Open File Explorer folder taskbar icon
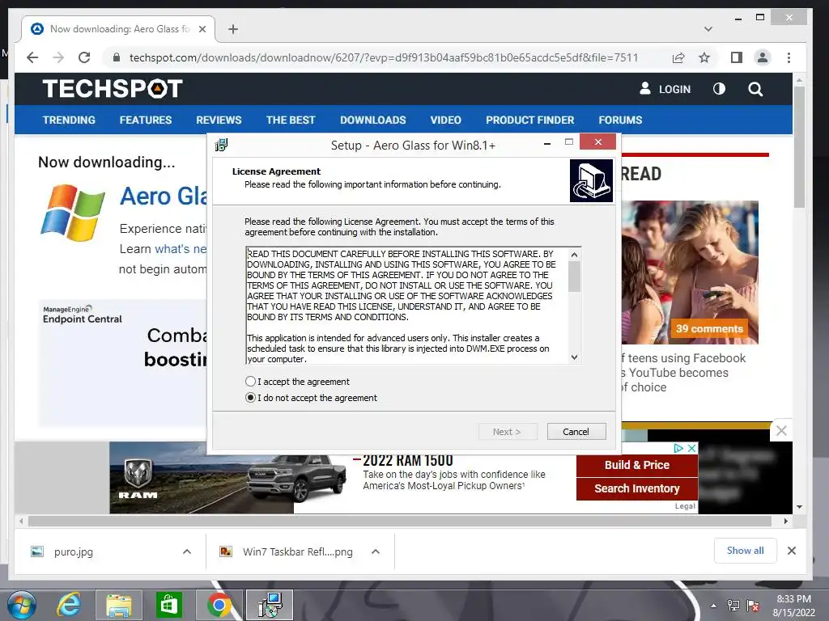Viewport: 829px width, 621px height. [119, 605]
